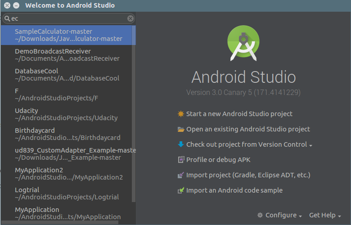Open MyApplication2 recent project
351x225 pixels.
[x=67, y=174]
